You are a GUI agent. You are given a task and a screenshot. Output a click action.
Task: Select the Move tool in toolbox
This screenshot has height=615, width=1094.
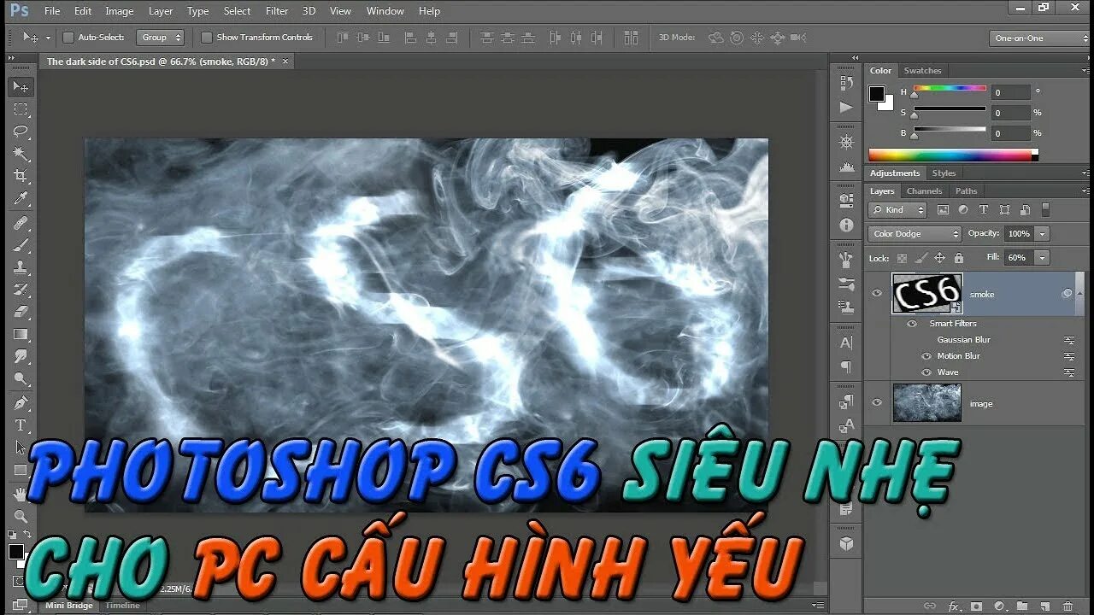(x=21, y=87)
